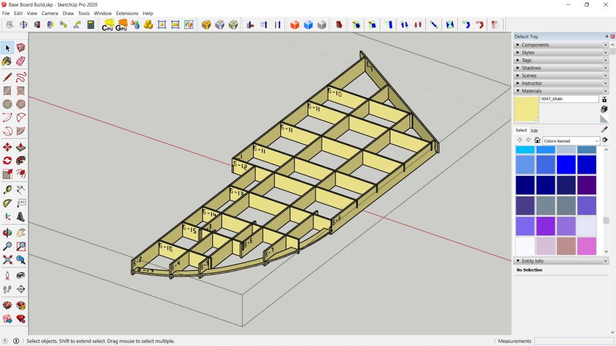Toggle the Default Tray auto-hide pin
Image resolution: width=616 pixels, height=346 pixels.
tap(606, 37)
